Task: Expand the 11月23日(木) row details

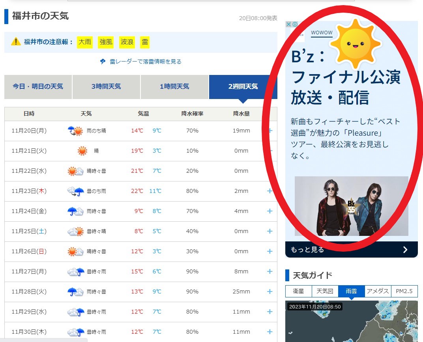Action: click(270, 191)
